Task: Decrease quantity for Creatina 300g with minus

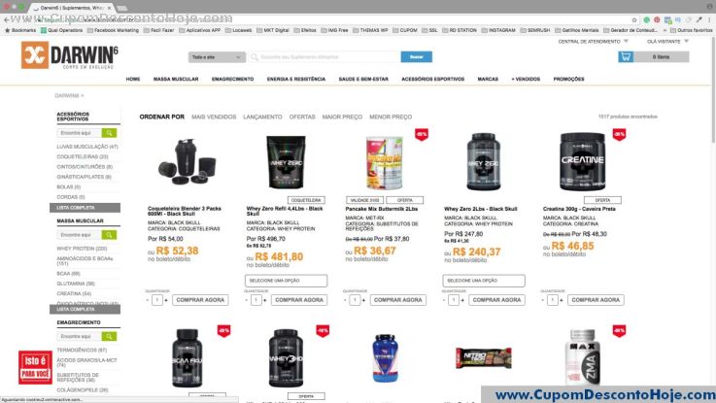Action: (x=542, y=300)
